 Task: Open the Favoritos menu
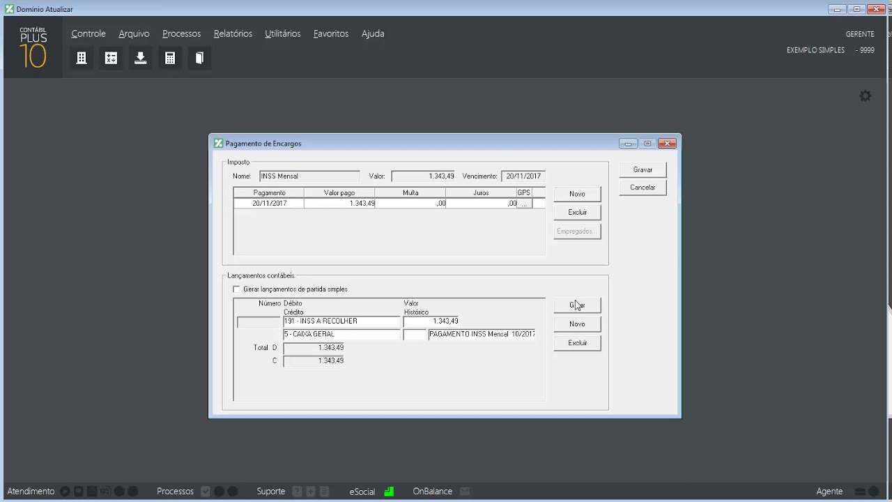coord(331,33)
